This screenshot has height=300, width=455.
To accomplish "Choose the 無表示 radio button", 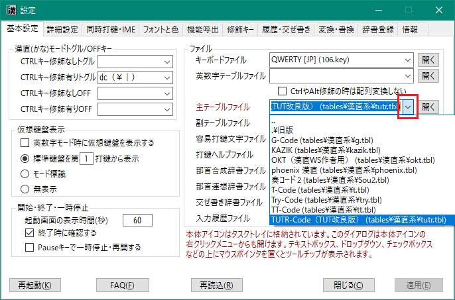I will tap(25, 189).
